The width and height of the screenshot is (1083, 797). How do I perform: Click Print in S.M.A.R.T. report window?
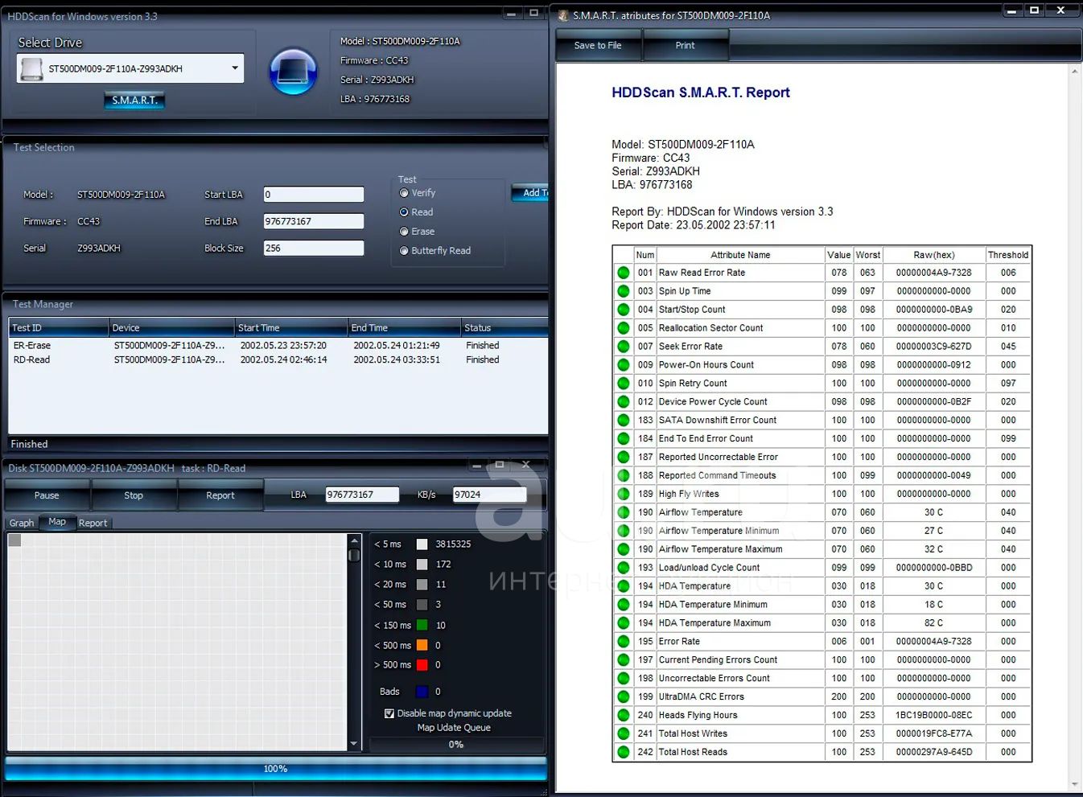click(x=686, y=46)
